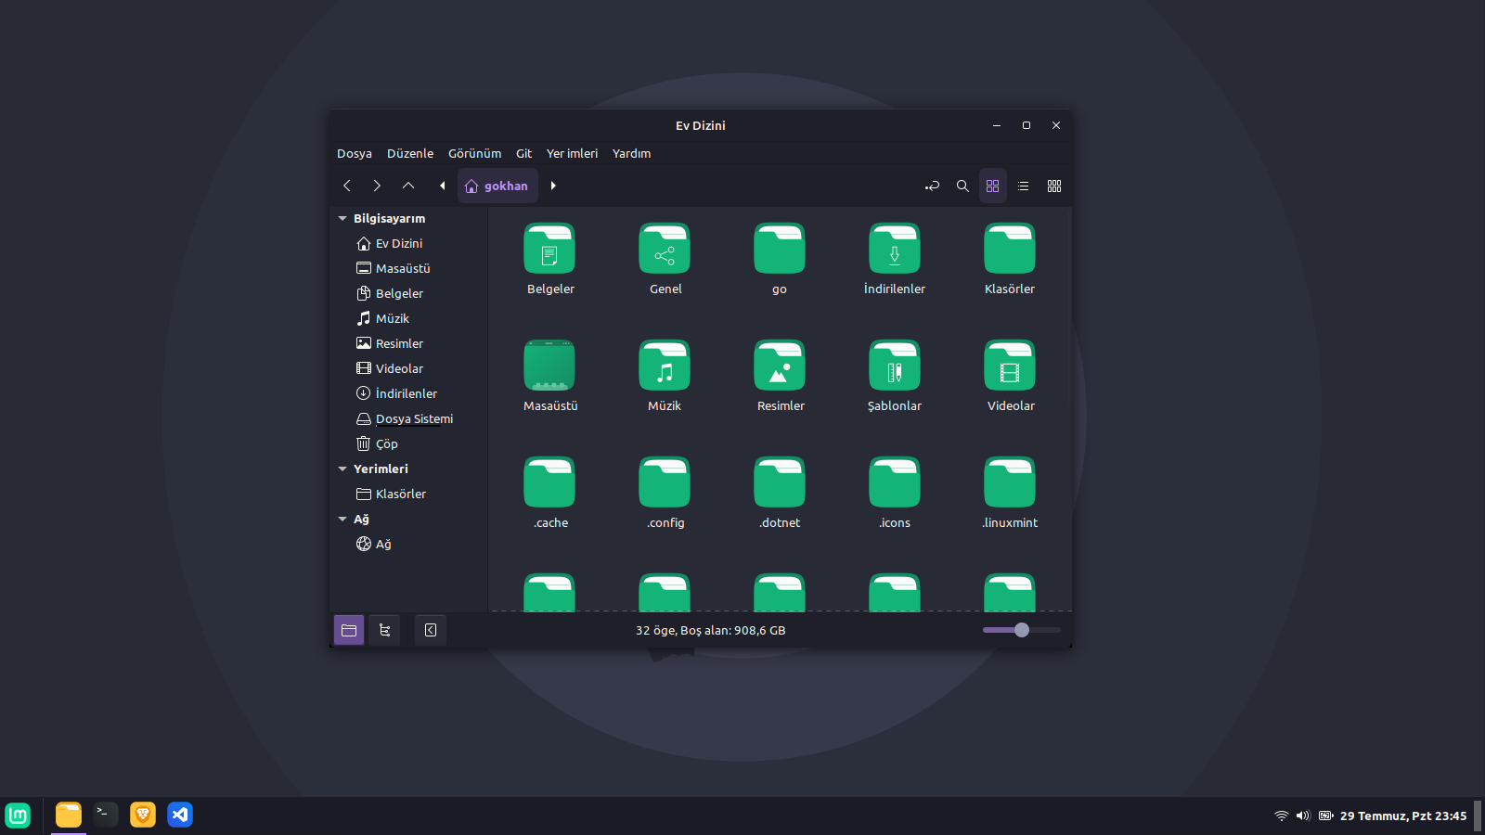Collapse the Yerimleri section
Image resolution: width=1485 pixels, height=835 pixels.
coord(342,469)
